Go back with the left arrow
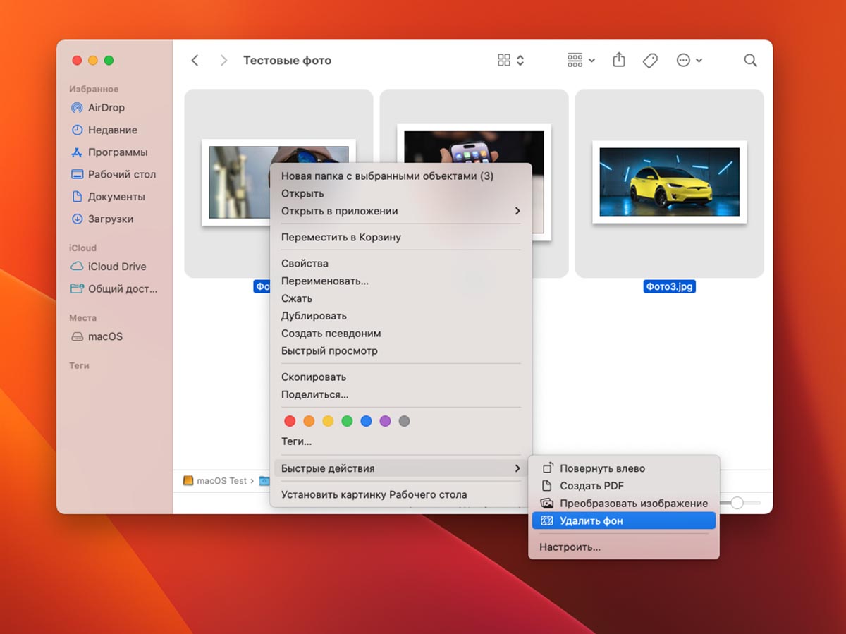 point(195,61)
